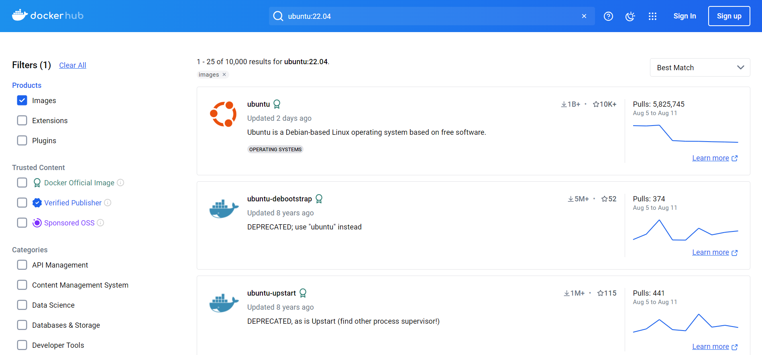762x355 pixels.
Task: Uncheck the Images checkbox
Action: [22, 100]
